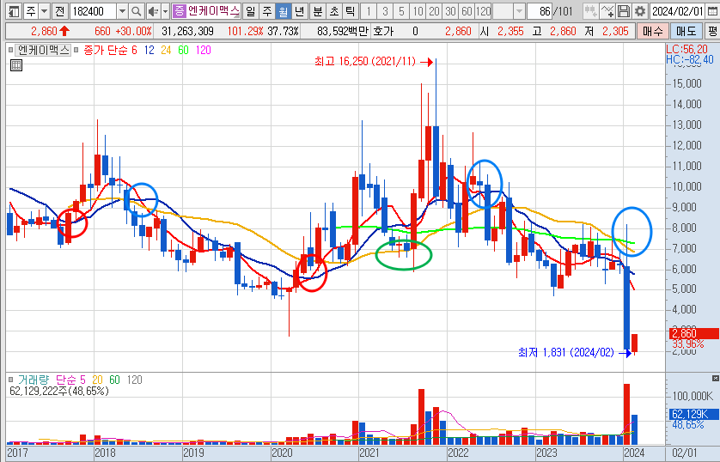Select the 초 second chart period
This screenshot has width=720, height=462.
[x=334, y=11]
